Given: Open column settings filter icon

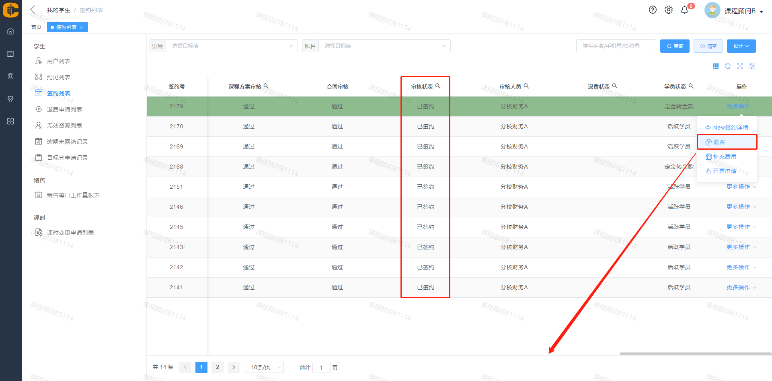Looking at the screenshot, I should [752, 66].
